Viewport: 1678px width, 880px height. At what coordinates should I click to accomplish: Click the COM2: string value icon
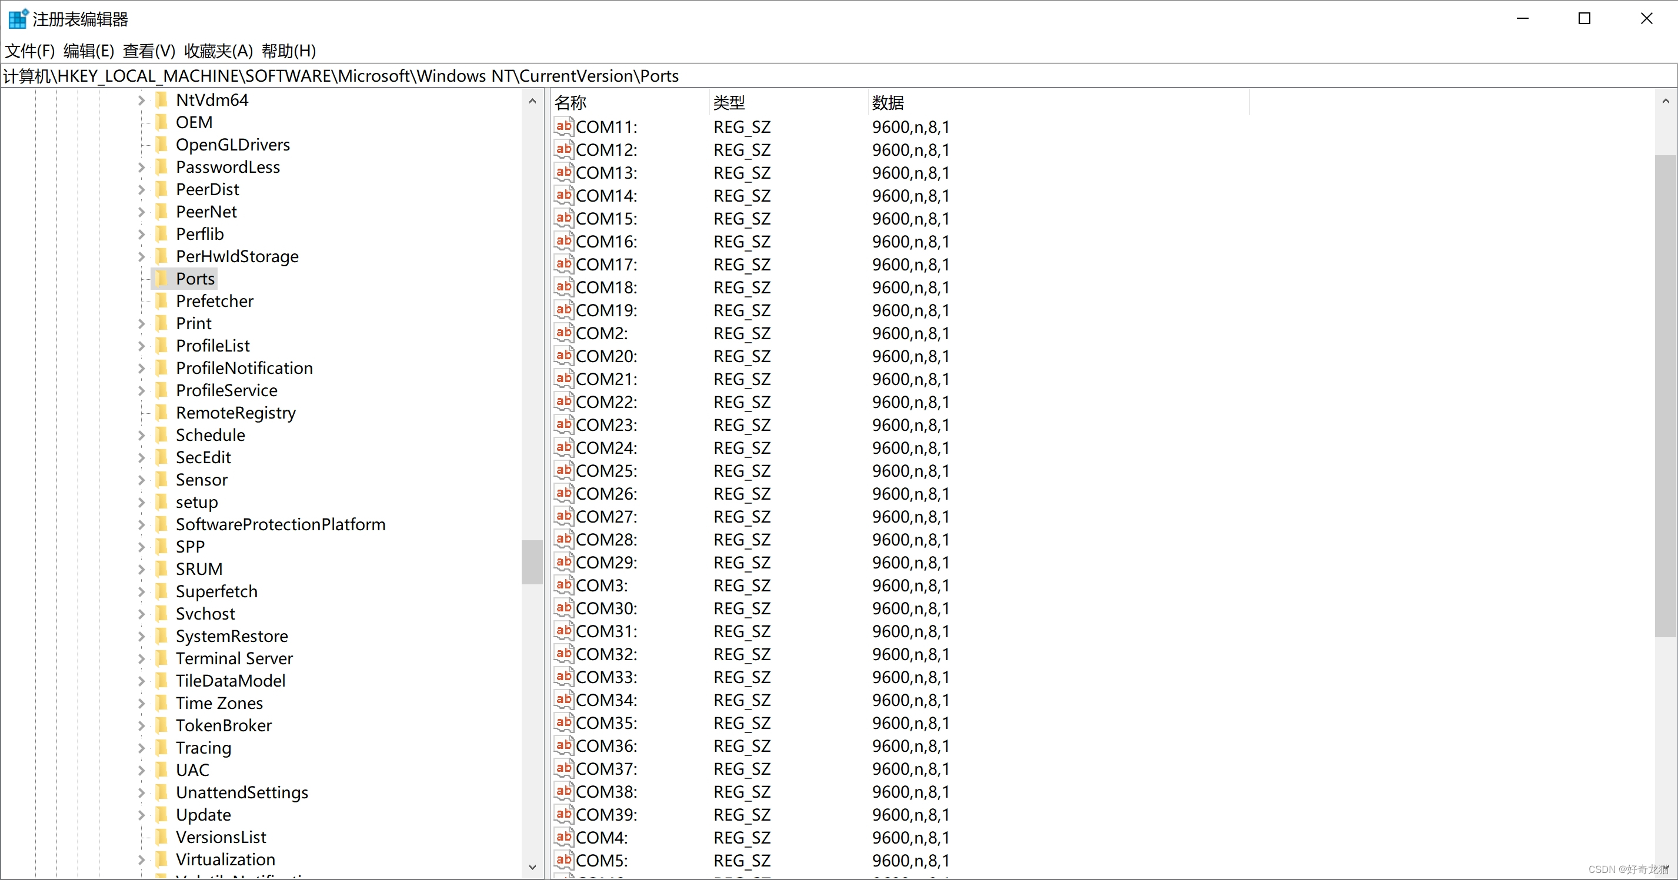[x=563, y=333]
